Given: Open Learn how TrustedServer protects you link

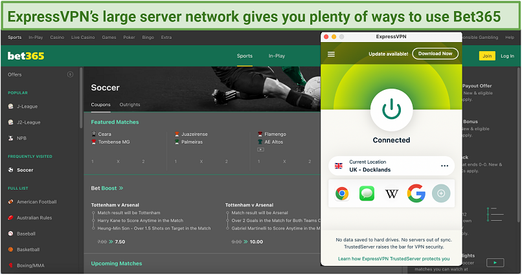Looking at the screenshot, I should [394, 259].
